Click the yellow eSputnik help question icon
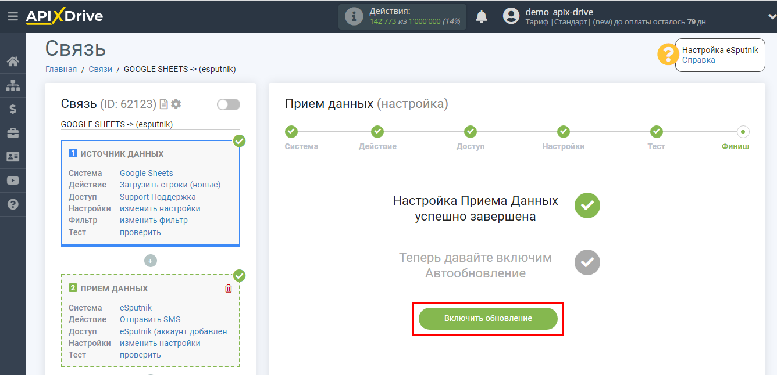Screen dimensions: 777x375 point(668,55)
